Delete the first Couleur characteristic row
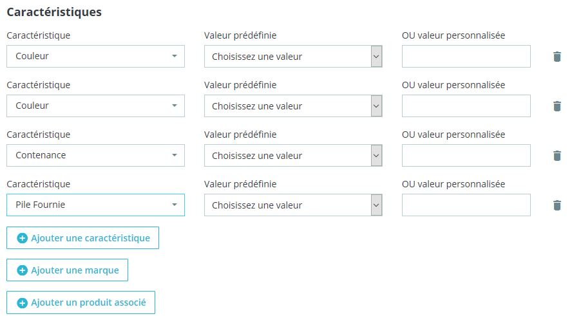Image resolution: width=581 pixels, height=316 pixels. pyautogui.click(x=557, y=57)
